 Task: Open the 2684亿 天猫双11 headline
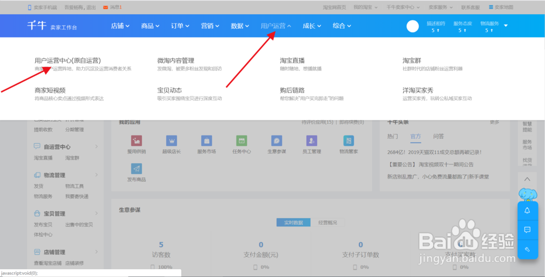tap(434, 152)
